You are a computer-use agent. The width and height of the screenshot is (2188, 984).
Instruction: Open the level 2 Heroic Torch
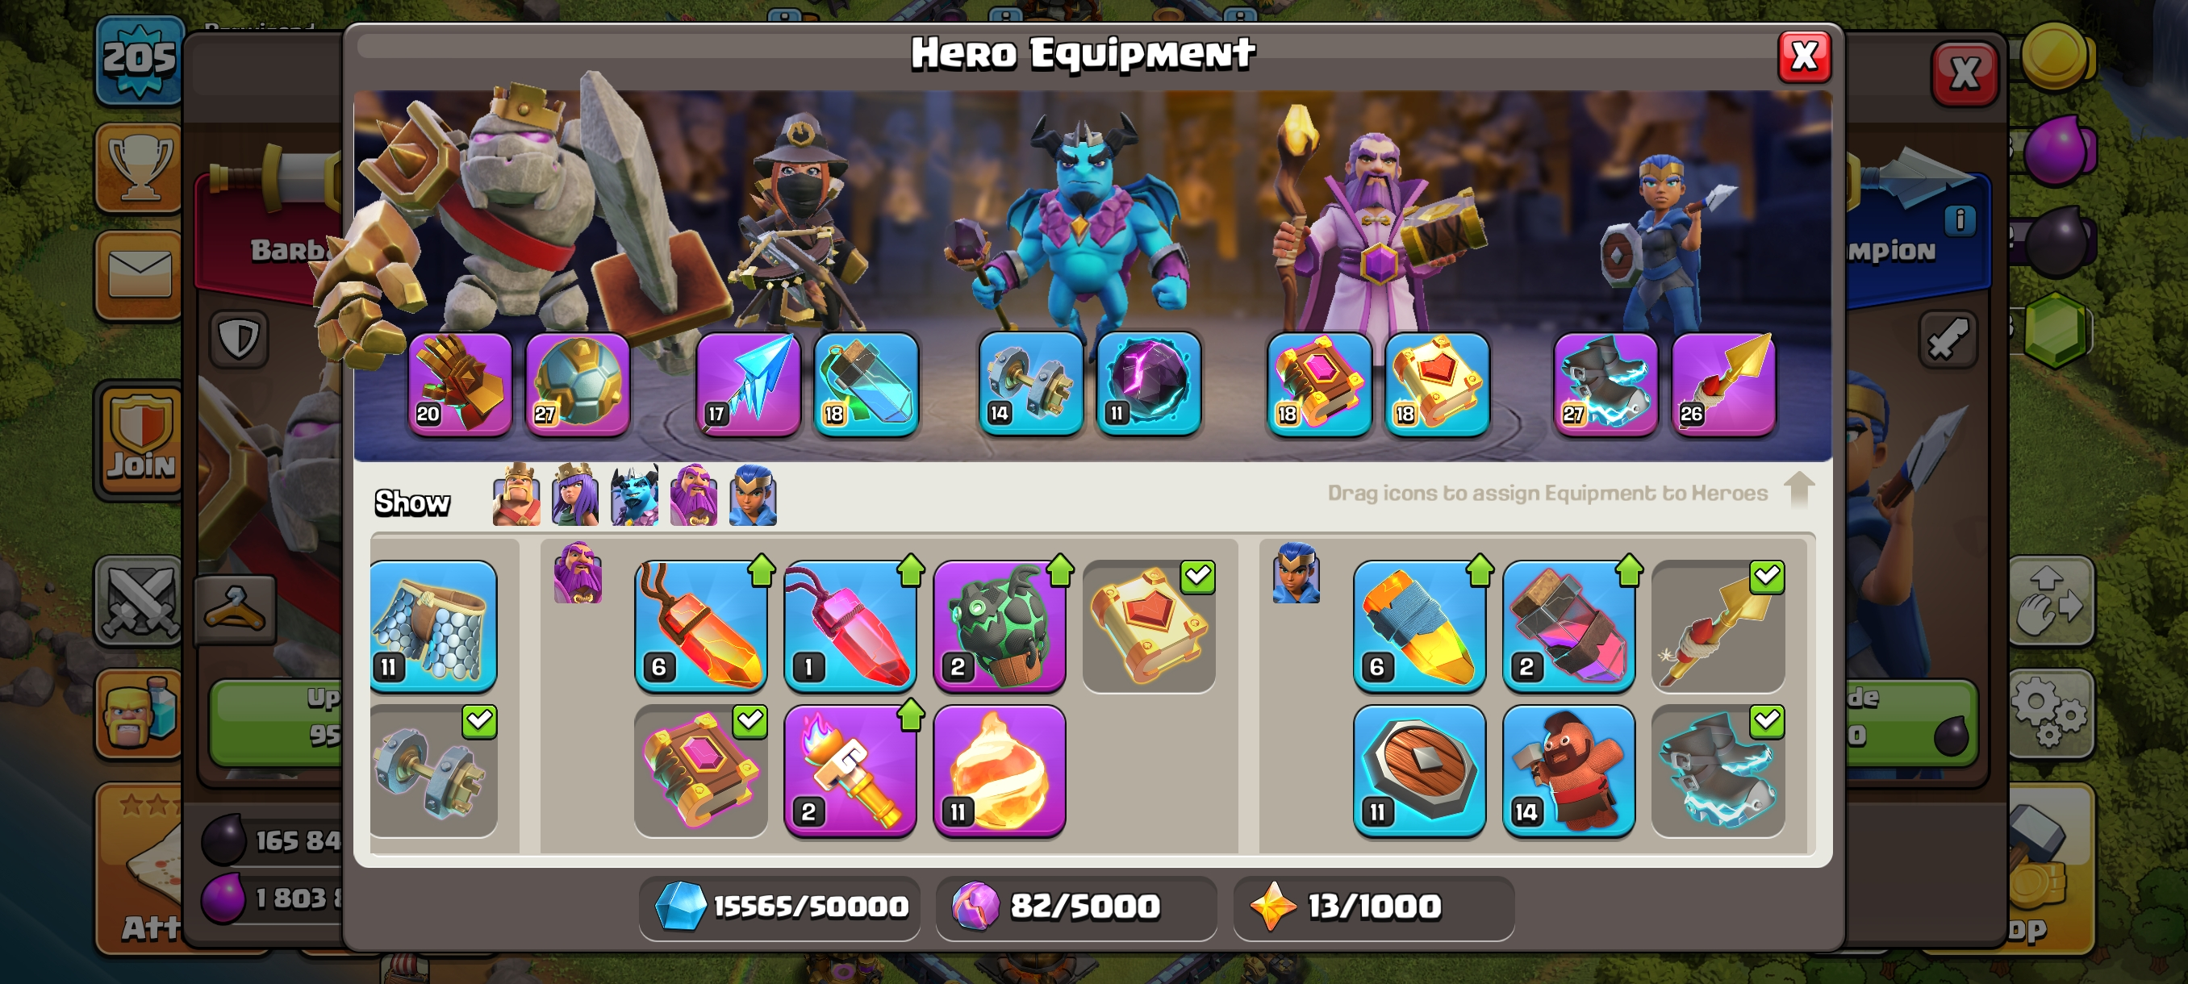coord(850,771)
